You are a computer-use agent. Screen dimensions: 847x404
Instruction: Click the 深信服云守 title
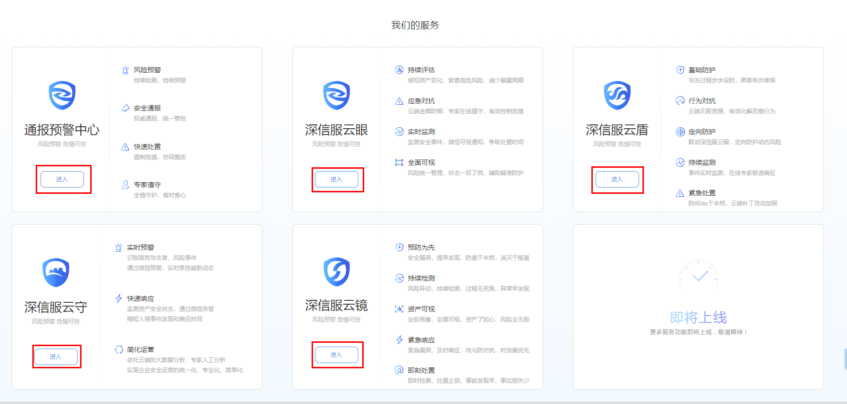pos(56,307)
